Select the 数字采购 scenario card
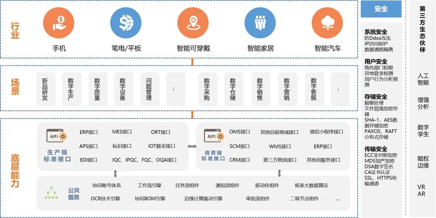Image resolution: width=436 pixels, height=218 pixels. (208, 89)
